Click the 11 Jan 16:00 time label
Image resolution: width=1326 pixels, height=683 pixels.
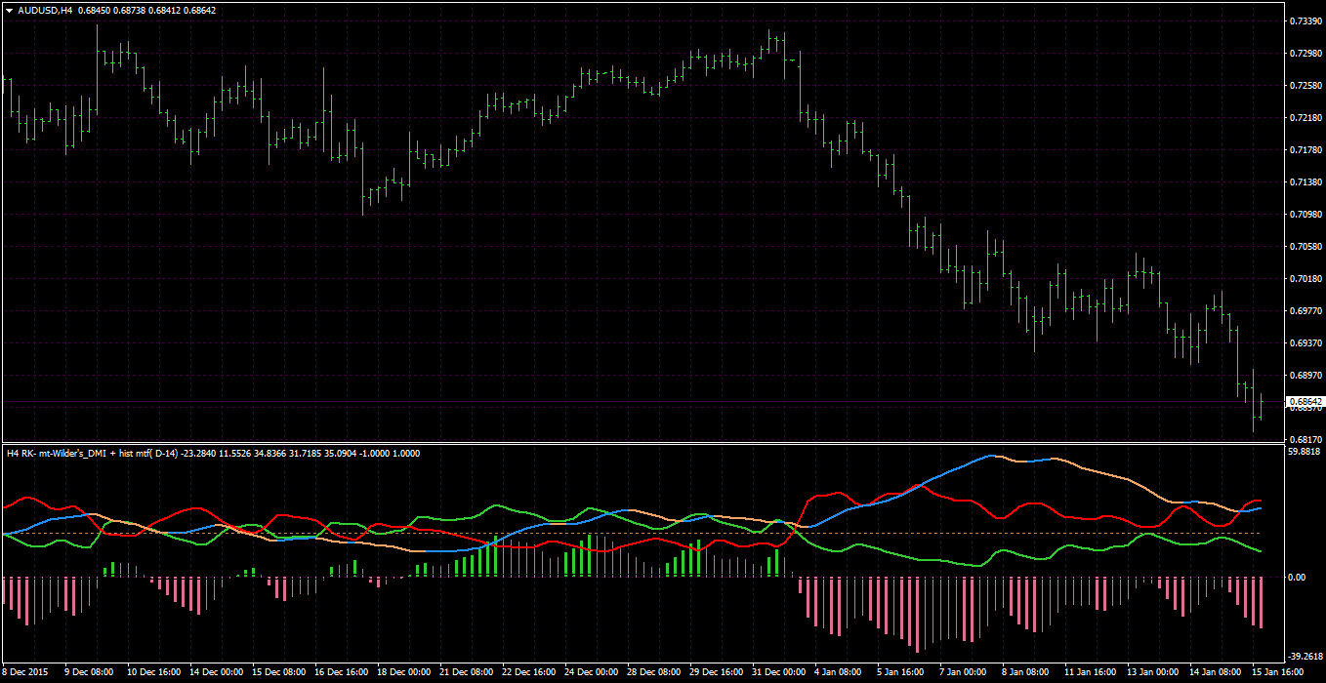tap(1090, 672)
